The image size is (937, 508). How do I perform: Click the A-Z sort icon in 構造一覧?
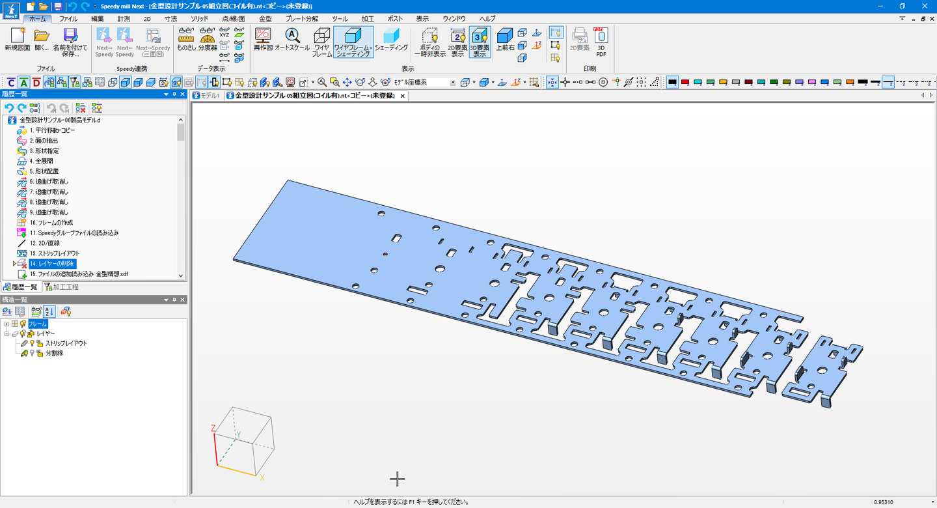[49, 311]
